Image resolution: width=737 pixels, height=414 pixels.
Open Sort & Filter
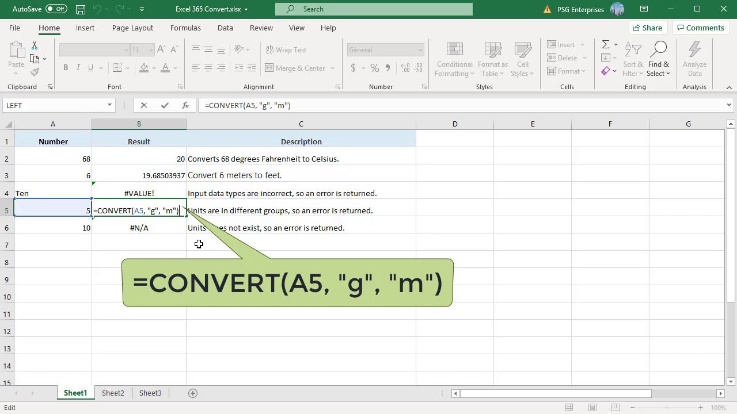633,60
